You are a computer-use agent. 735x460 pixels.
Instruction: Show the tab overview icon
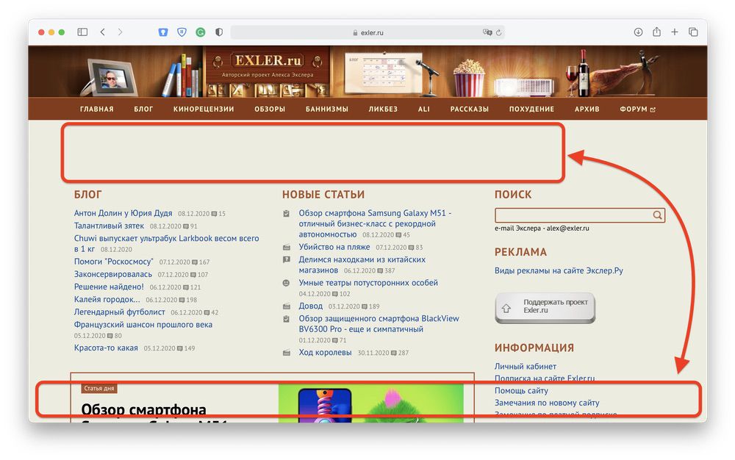[x=693, y=32]
